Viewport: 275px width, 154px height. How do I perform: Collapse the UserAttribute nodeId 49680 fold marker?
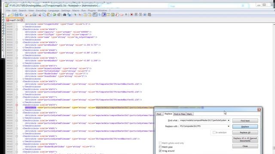pos(17,121)
